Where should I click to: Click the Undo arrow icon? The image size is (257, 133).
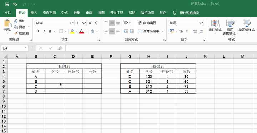[15, 4]
